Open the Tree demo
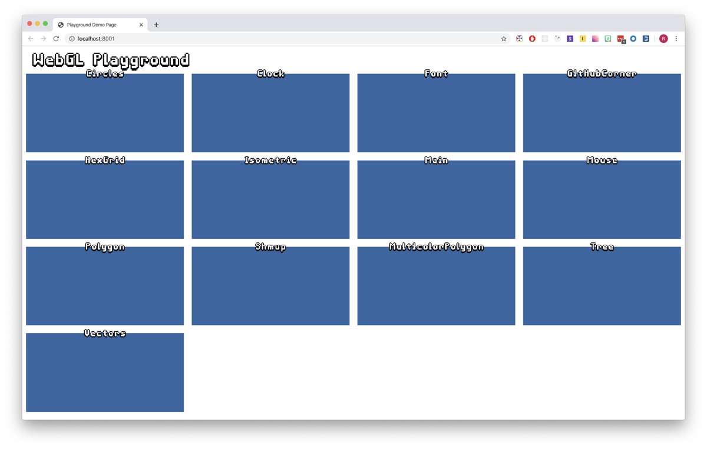The image size is (707, 449). click(602, 285)
